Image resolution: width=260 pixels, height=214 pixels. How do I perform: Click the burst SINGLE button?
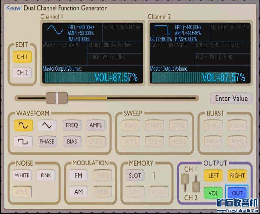point(213,125)
